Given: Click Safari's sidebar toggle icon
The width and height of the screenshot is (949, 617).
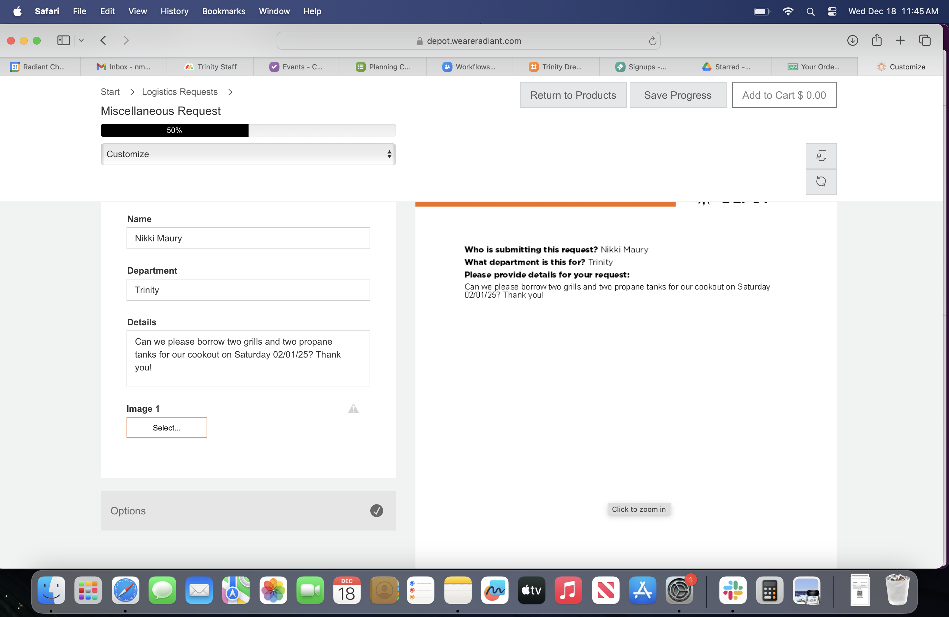Looking at the screenshot, I should tap(63, 40).
